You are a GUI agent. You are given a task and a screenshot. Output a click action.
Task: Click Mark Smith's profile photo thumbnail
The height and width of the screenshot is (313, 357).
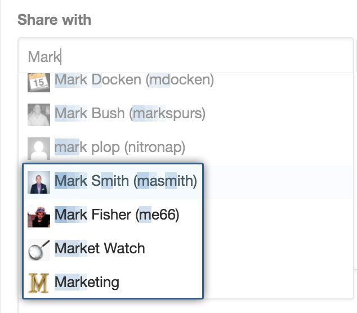point(39,182)
